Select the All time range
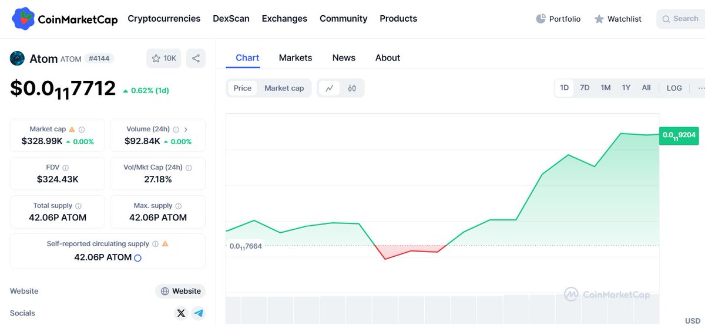Viewport: 705px width, 326px height. (x=646, y=88)
